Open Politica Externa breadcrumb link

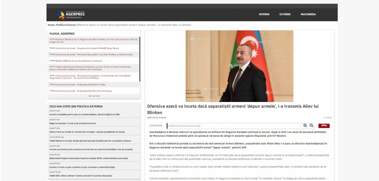pos(66,25)
